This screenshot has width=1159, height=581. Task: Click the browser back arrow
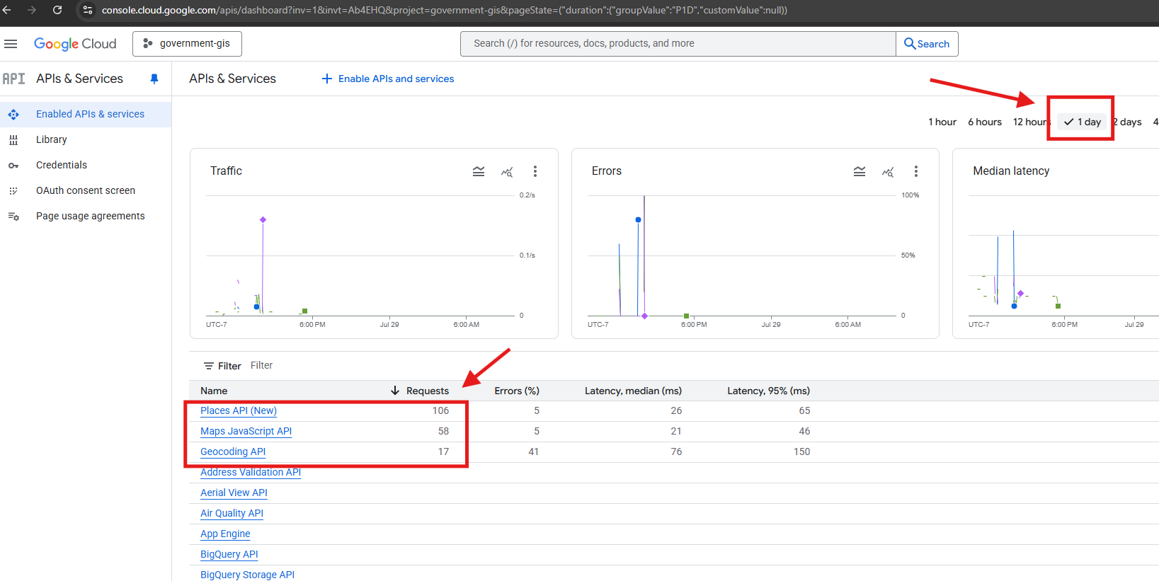tap(7, 10)
